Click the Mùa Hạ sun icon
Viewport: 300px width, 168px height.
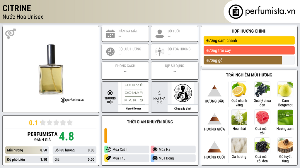pos(155,150)
